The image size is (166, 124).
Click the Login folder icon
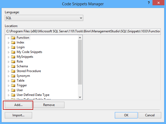click(x=13, y=47)
